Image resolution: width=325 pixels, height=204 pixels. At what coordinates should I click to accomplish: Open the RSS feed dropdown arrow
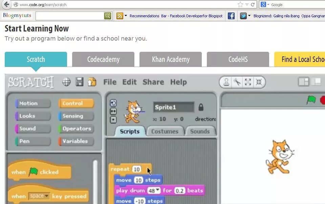coord(126,16)
